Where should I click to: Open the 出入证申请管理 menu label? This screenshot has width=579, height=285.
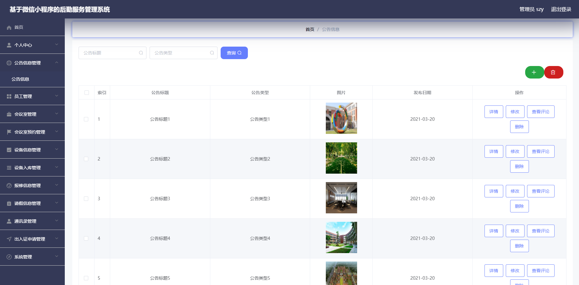[30, 239]
